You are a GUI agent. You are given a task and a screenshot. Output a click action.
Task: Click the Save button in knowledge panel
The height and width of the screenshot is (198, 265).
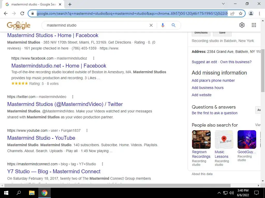(222, 33)
